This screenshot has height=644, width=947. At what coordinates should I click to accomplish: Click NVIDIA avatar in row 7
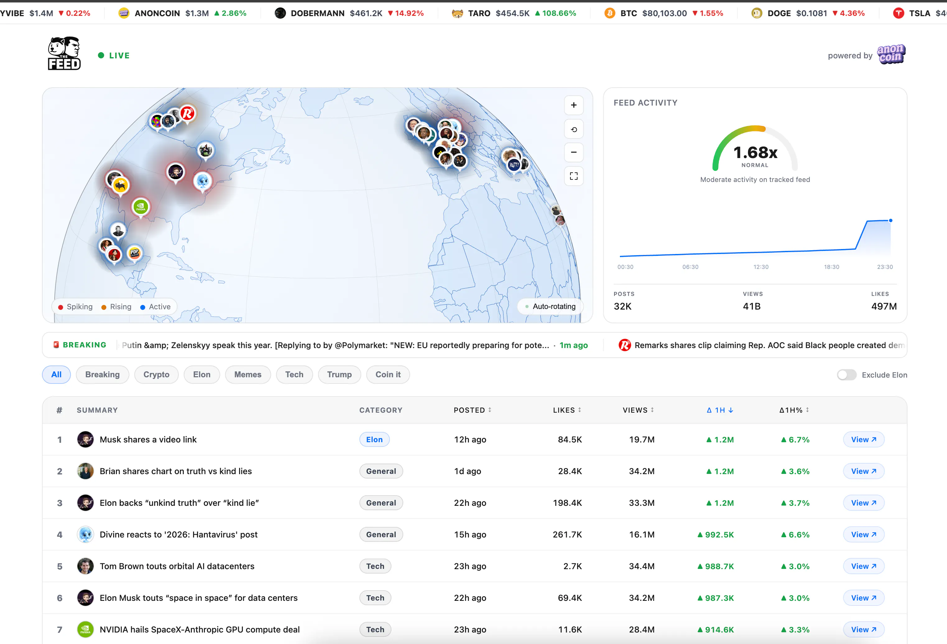click(x=85, y=629)
